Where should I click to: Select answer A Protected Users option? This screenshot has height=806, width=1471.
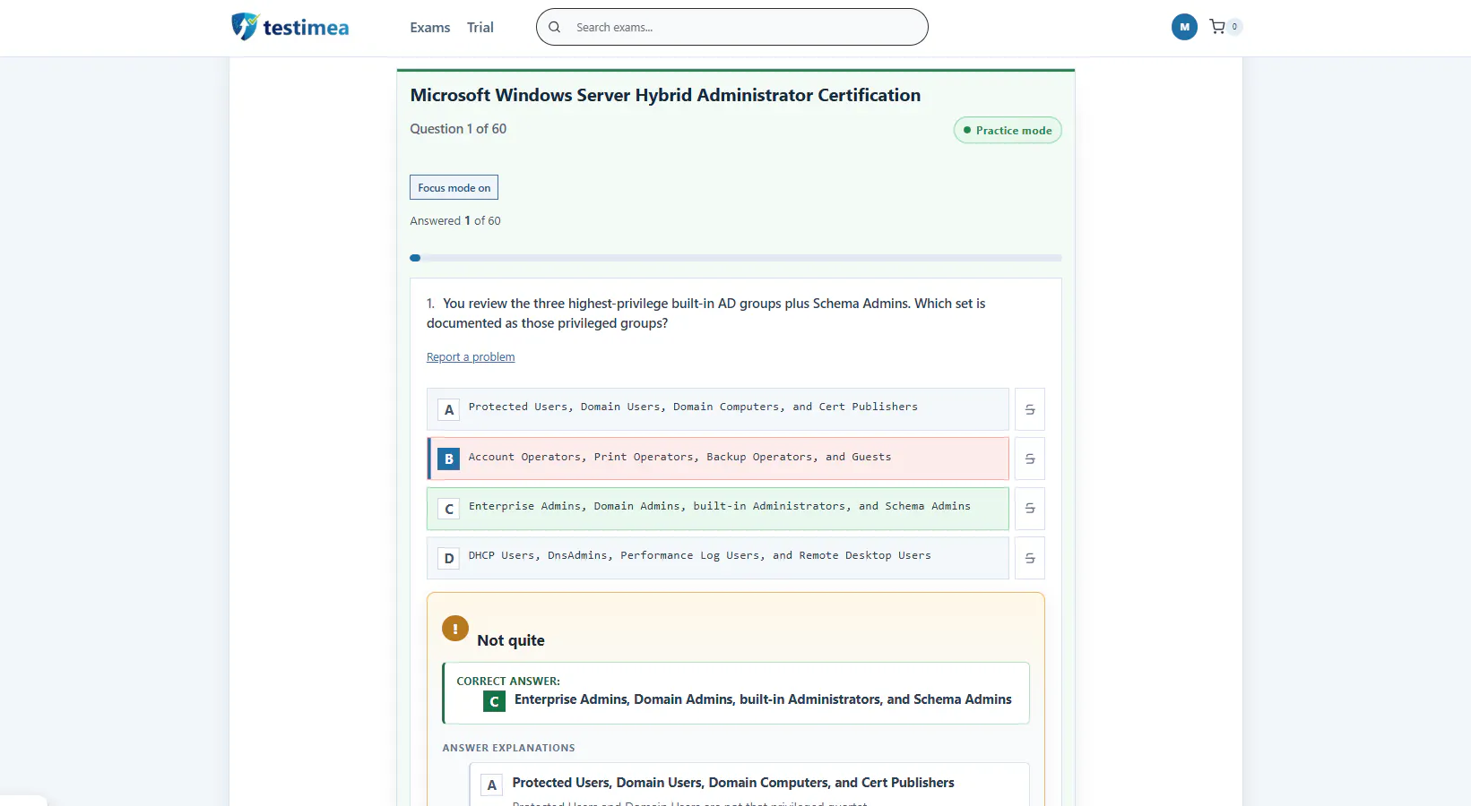(718, 409)
